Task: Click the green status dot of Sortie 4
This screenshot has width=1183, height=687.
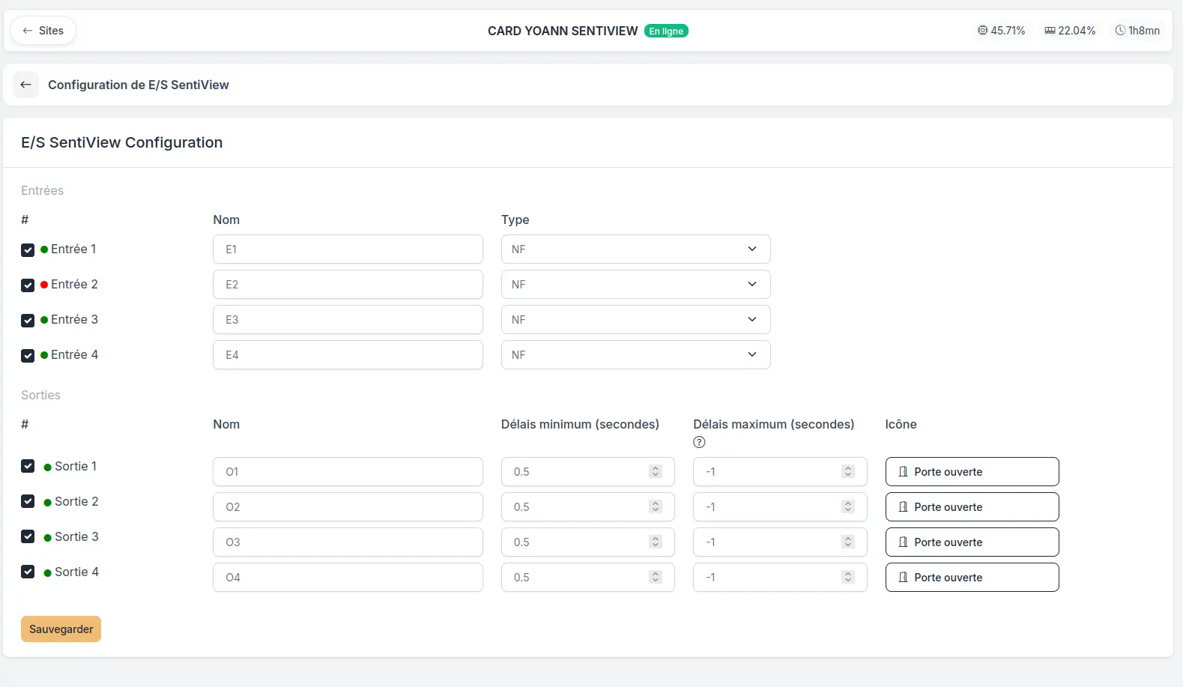Action: (x=48, y=572)
